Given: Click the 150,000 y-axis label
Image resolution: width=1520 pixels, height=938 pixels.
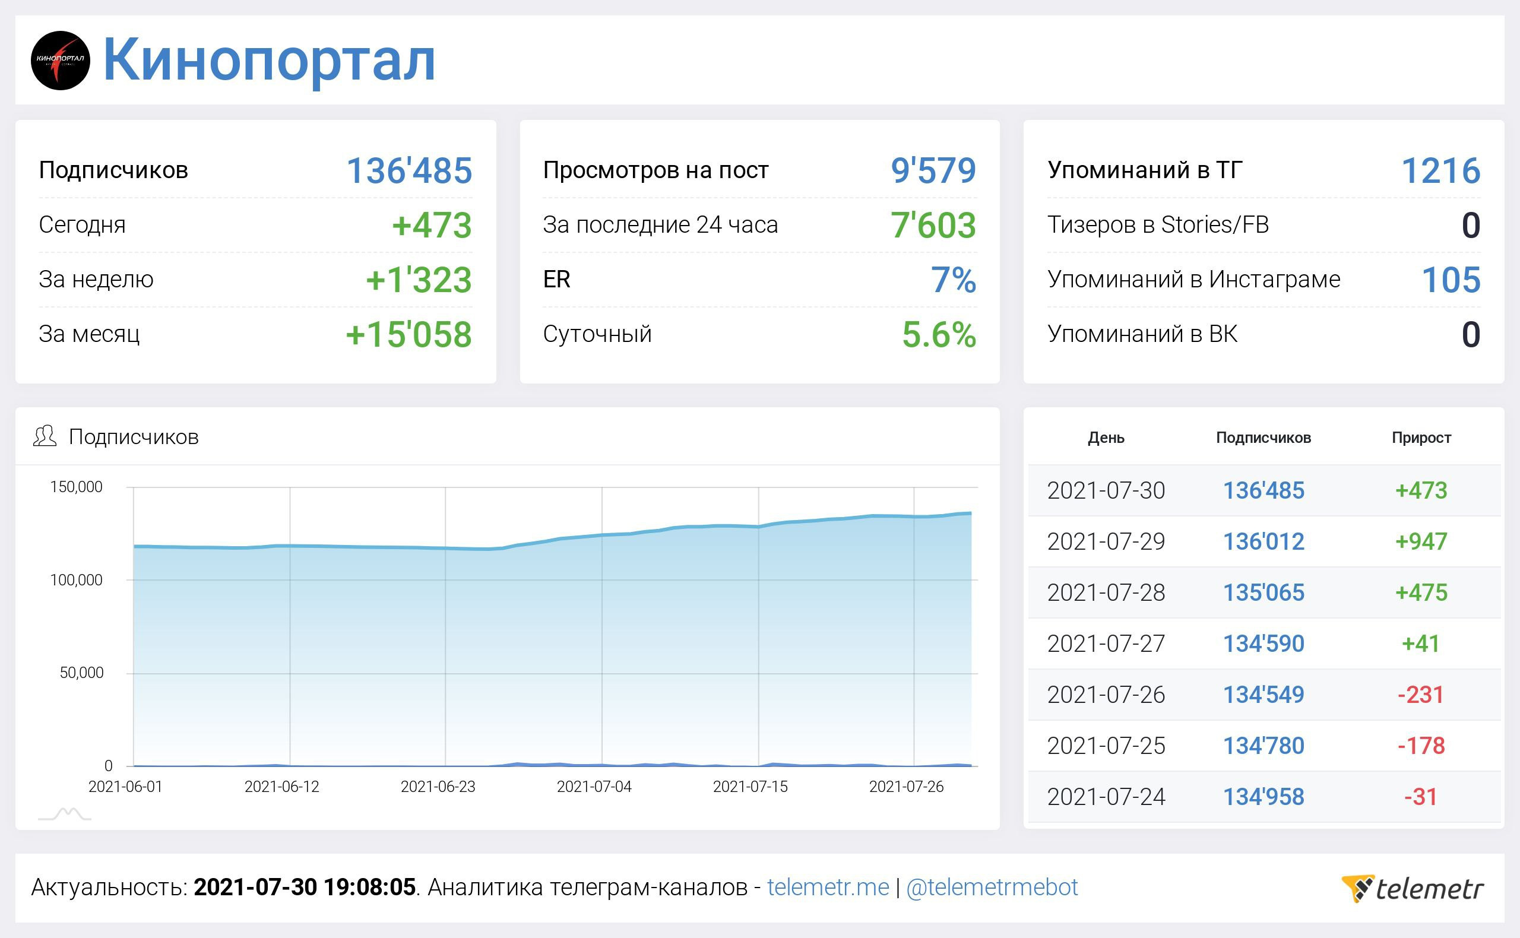Looking at the screenshot, I should pos(77,487).
